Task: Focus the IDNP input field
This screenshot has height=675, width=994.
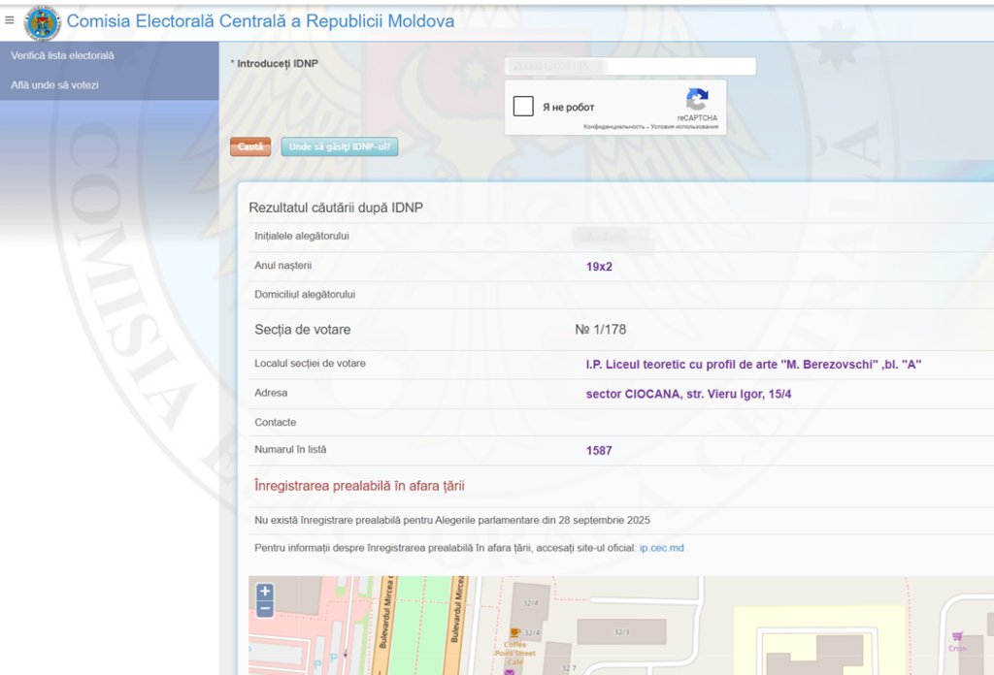Action: point(629,66)
